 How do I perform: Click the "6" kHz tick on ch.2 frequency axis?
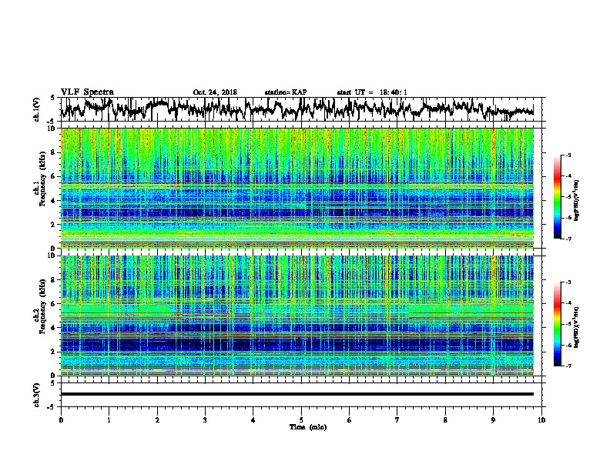[53, 303]
